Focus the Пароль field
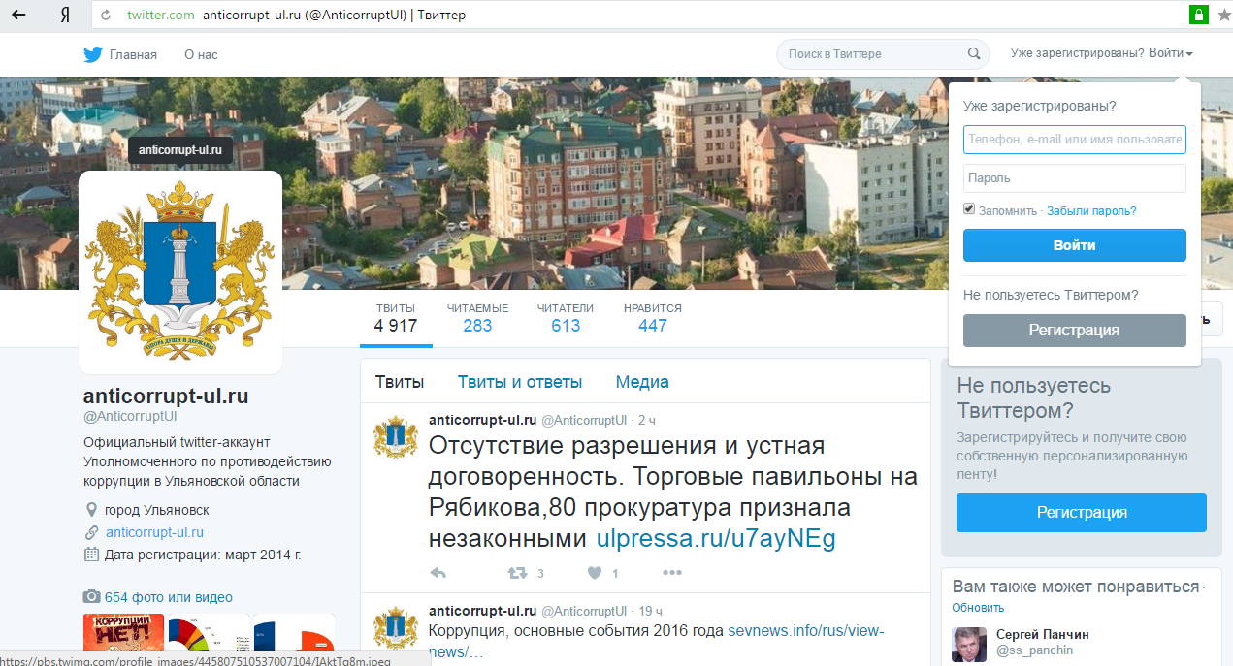The width and height of the screenshot is (1233, 666). pyautogui.click(x=1075, y=178)
